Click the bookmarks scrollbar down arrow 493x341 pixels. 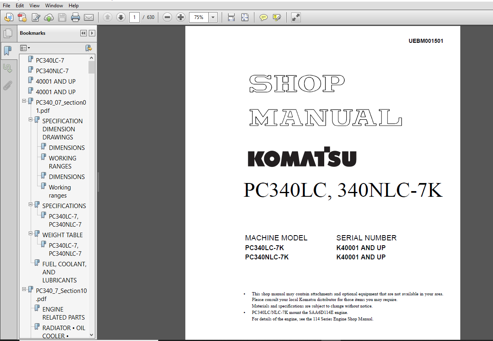click(x=92, y=335)
